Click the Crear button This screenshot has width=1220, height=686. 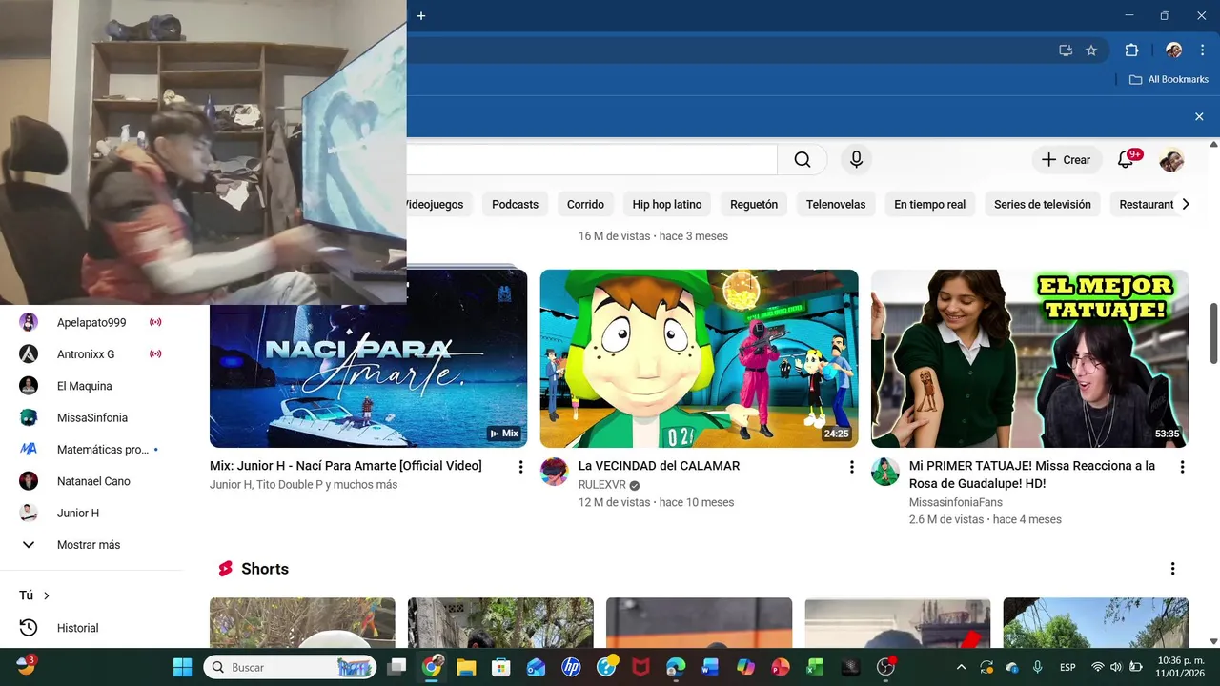[x=1067, y=160]
